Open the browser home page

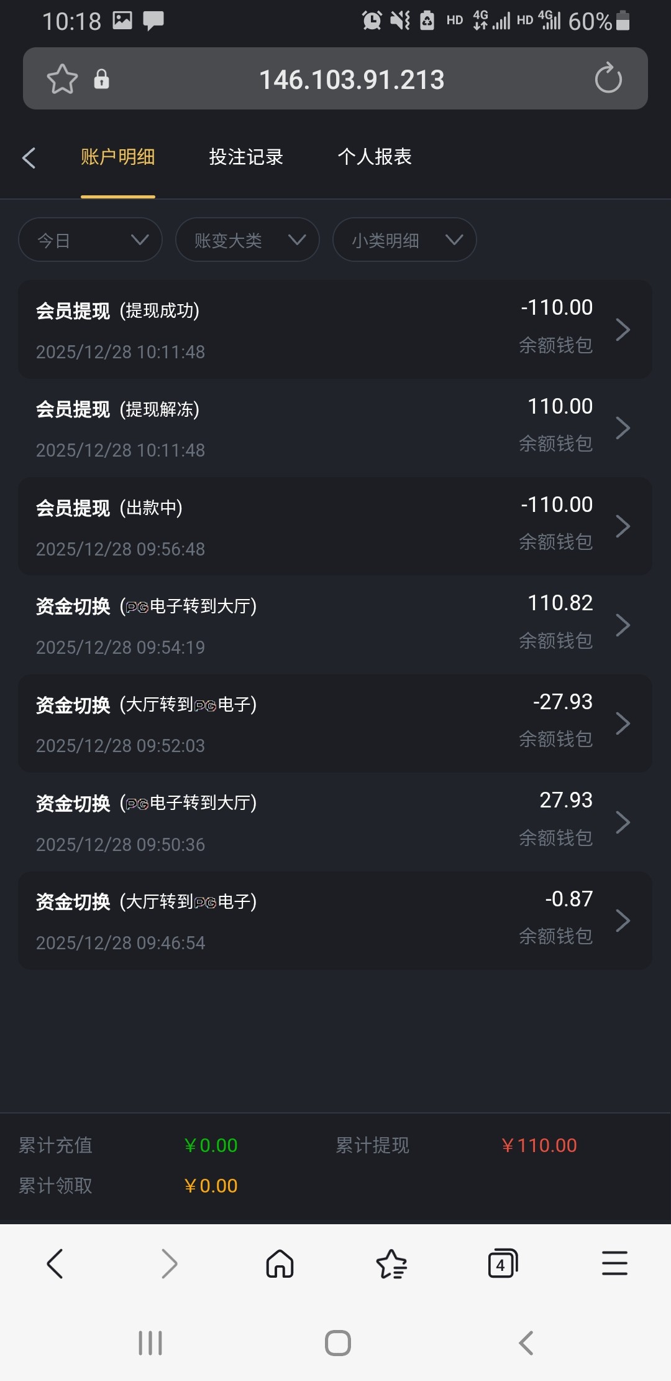point(280,1263)
